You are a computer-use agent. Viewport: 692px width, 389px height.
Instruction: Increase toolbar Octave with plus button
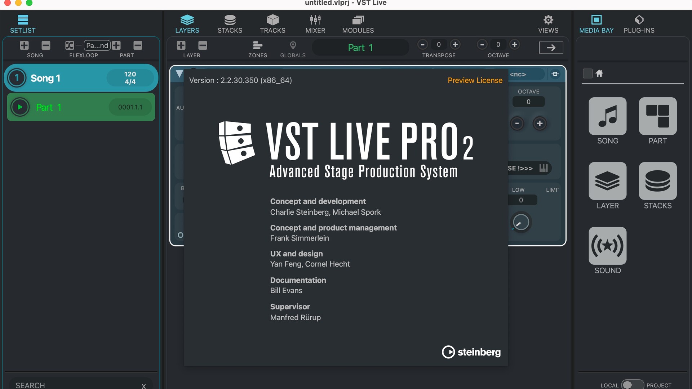tap(515, 44)
